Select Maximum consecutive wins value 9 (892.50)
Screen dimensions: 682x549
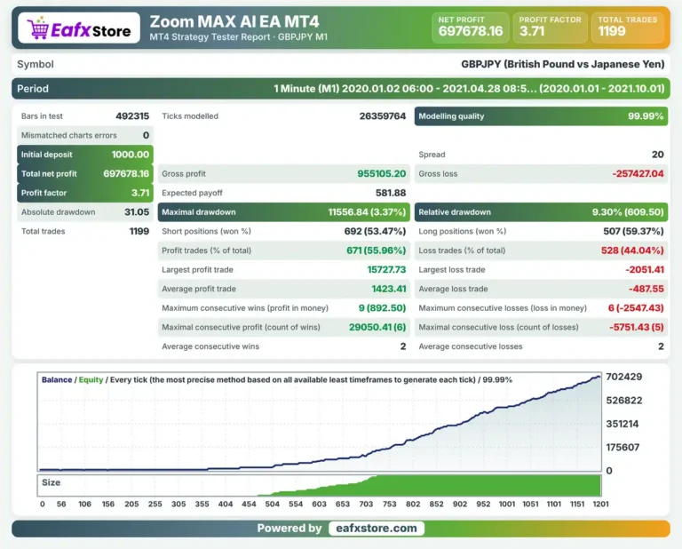coord(382,307)
